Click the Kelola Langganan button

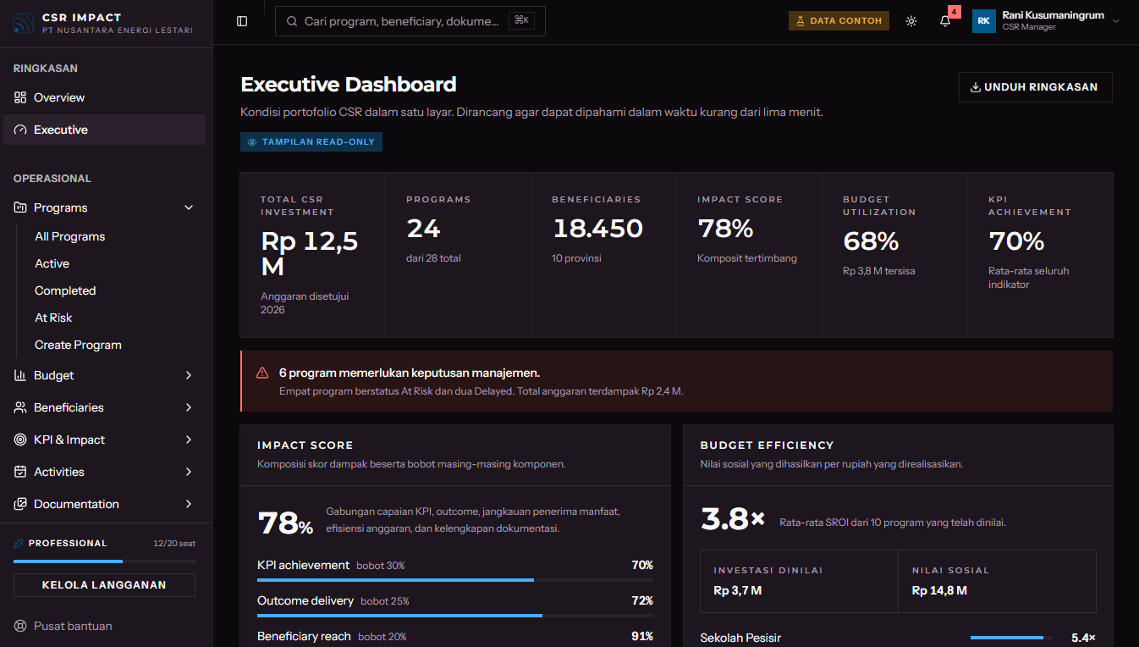coord(104,585)
